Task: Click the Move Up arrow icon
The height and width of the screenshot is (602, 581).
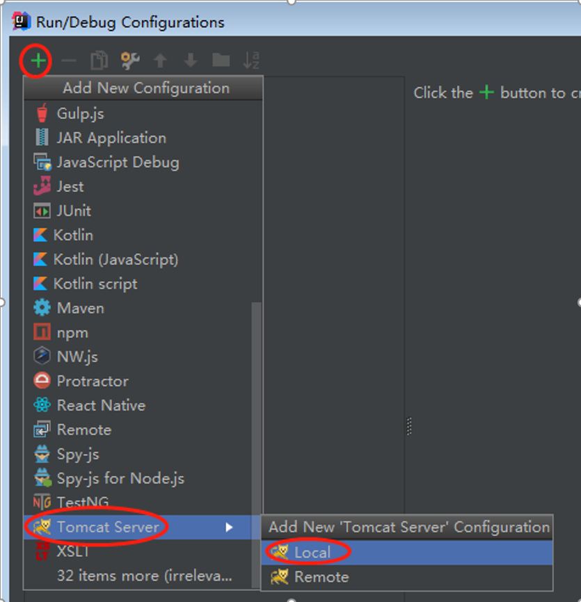Action: point(160,60)
